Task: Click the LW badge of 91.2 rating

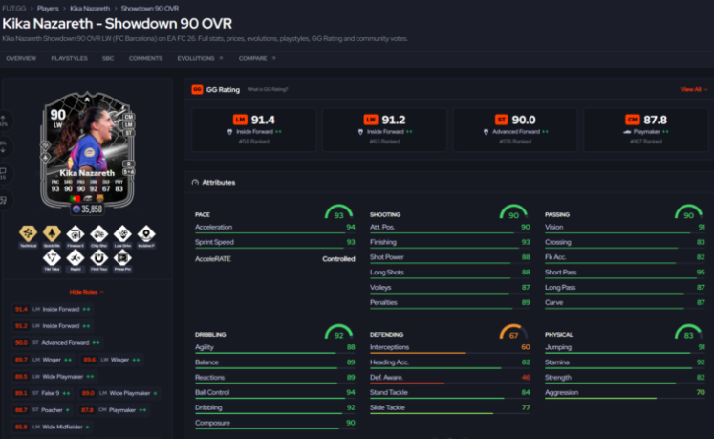Action: [x=371, y=120]
